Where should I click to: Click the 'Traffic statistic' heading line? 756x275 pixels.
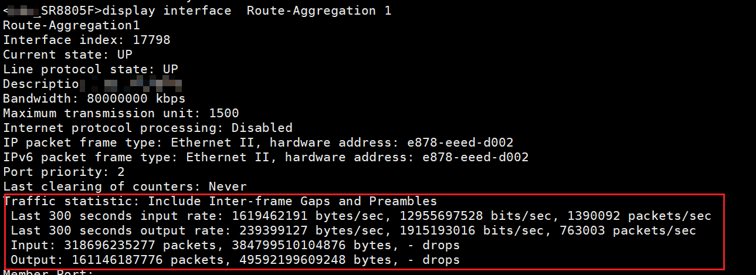tap(220, 201)
